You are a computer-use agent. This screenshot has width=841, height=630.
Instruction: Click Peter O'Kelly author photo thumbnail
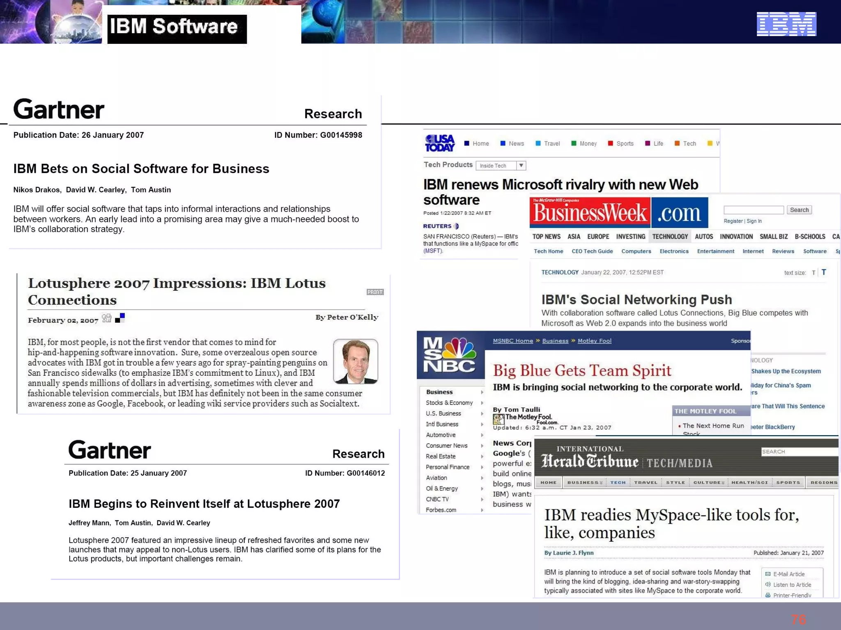click(355, 361)
